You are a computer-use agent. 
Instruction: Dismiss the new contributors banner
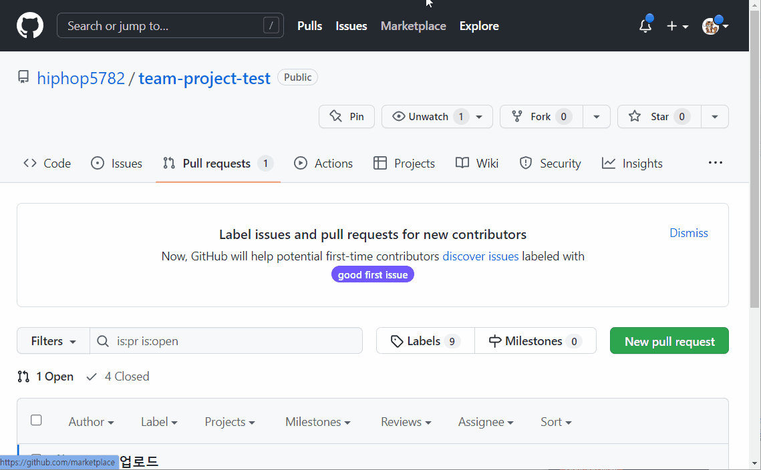click(689, 233)
